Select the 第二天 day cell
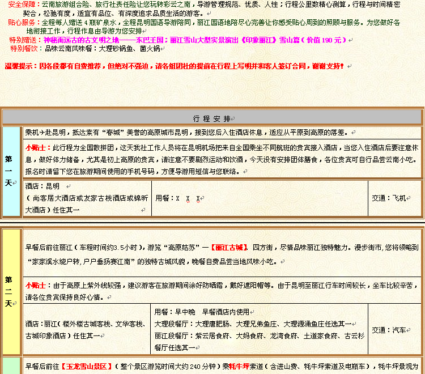 click(x=11, y=291)
